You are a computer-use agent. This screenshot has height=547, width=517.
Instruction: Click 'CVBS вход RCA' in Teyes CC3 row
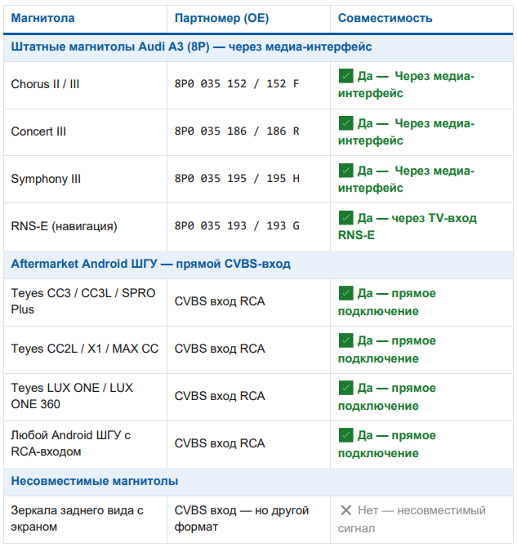coord(220,301)
